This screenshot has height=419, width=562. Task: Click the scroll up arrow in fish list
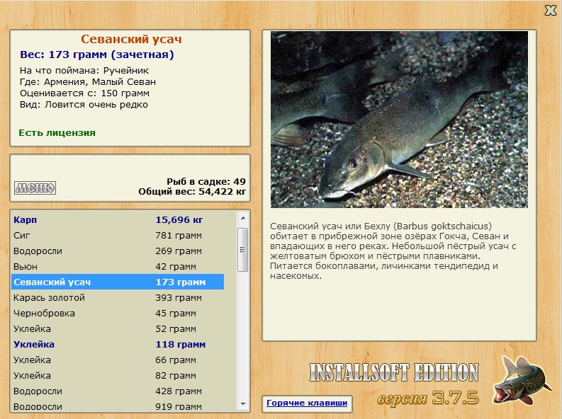click(x=243, y=218)
